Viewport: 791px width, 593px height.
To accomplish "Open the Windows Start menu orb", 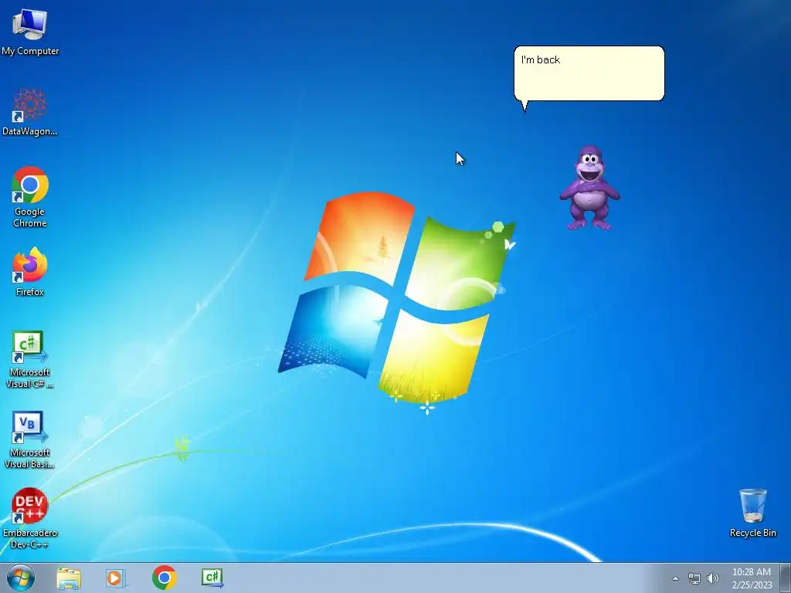I will 21,578.
